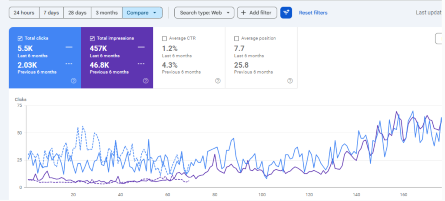Click the 7 days range option
This screenshot has height=201, width=445.
tap(51, 13)
